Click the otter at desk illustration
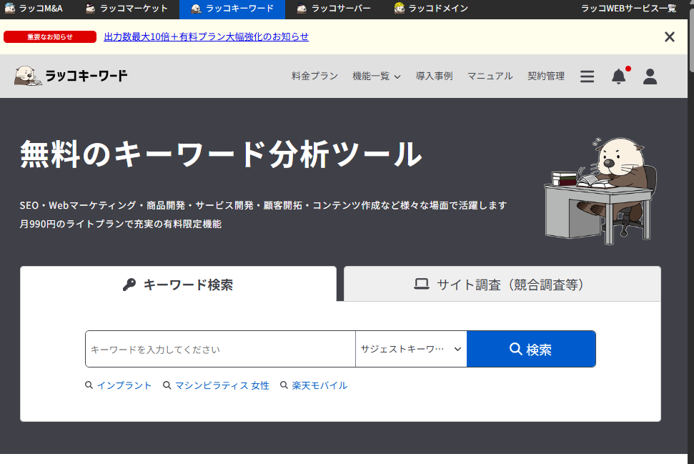The width and height of the screenshot is (694, 464). point(600,190)
